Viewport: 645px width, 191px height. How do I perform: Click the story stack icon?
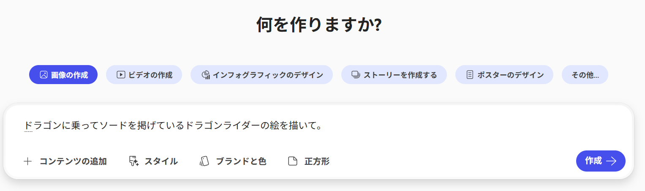tap(356, 75)
